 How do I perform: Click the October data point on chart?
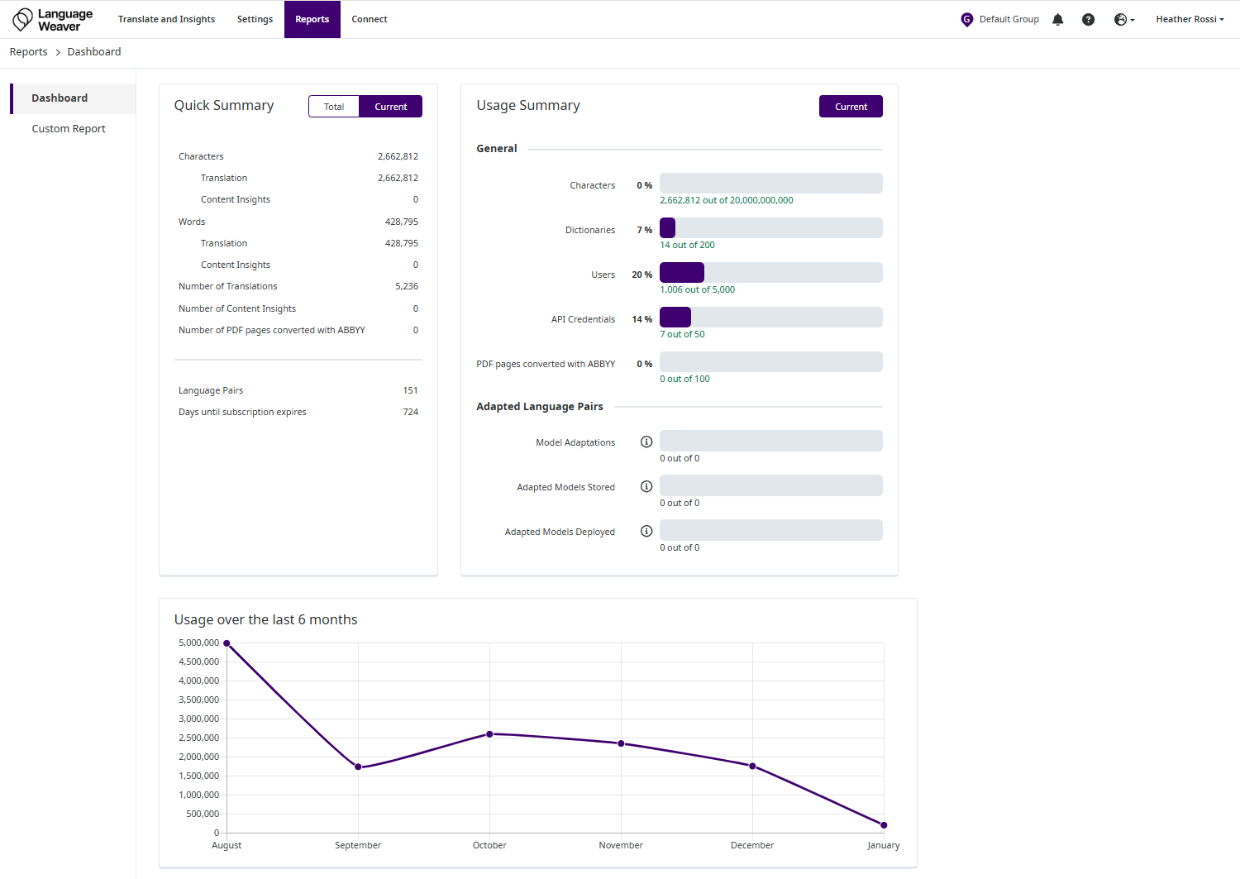(489, 734)
